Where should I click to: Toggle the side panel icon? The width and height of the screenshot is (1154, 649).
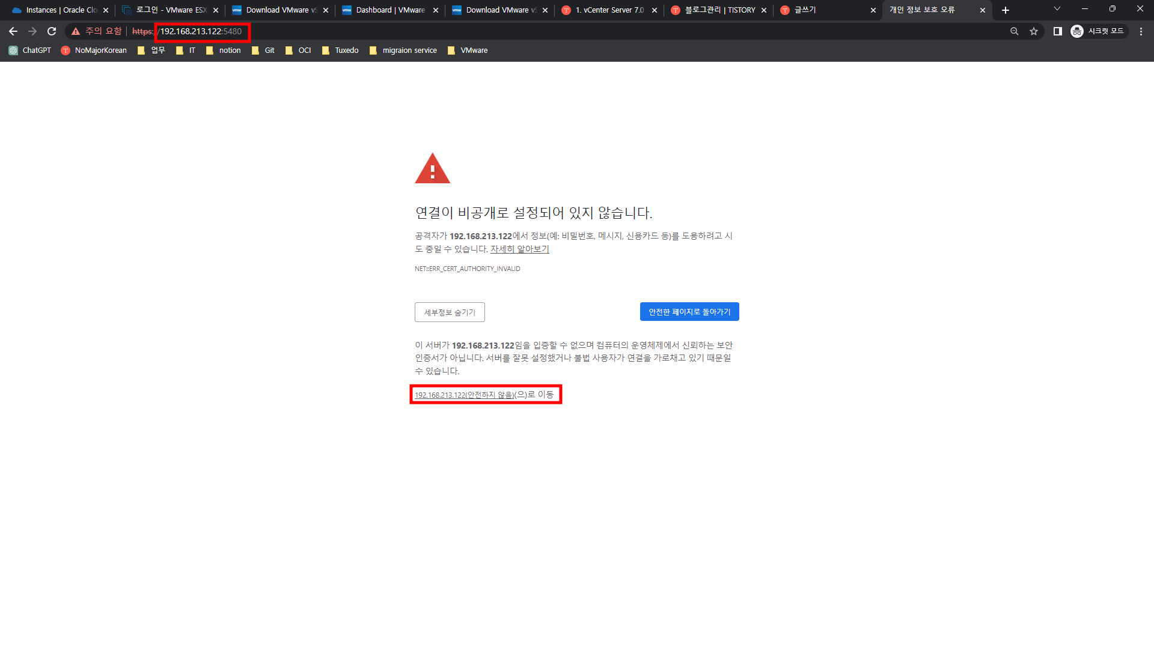coord(1058,31)
